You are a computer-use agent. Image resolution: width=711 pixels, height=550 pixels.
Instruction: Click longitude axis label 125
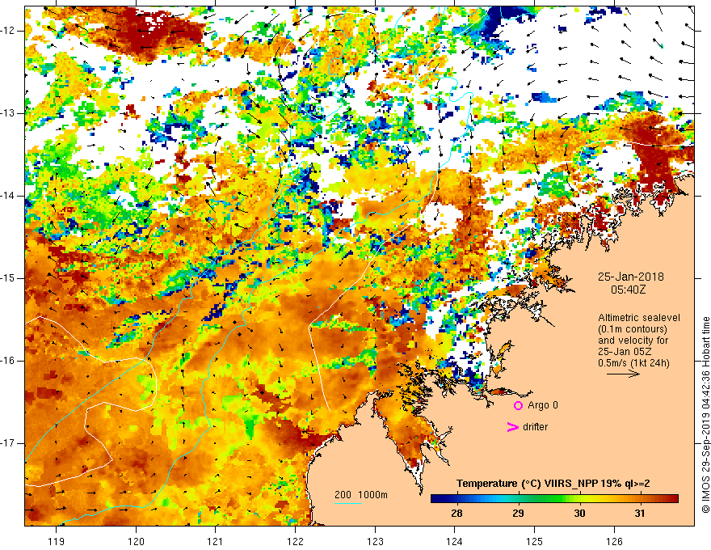[535, 541]
